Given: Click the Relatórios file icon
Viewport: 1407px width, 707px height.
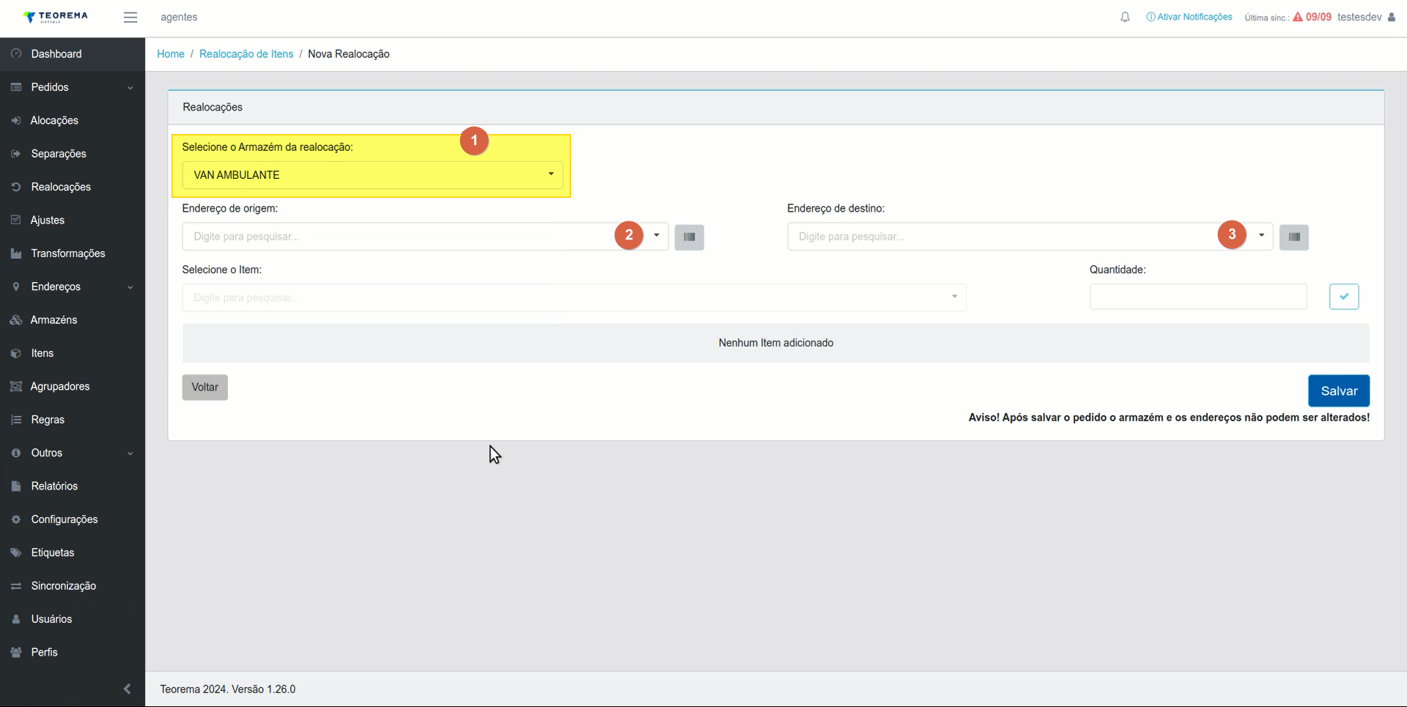Looking at the screenshot, I should coord(16,486).
